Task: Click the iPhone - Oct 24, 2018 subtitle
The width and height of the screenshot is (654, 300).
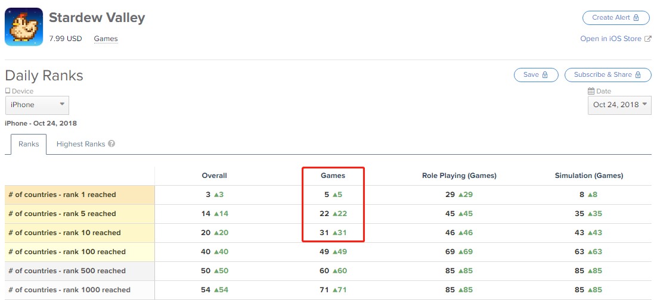Action: (x=41, y=123)
